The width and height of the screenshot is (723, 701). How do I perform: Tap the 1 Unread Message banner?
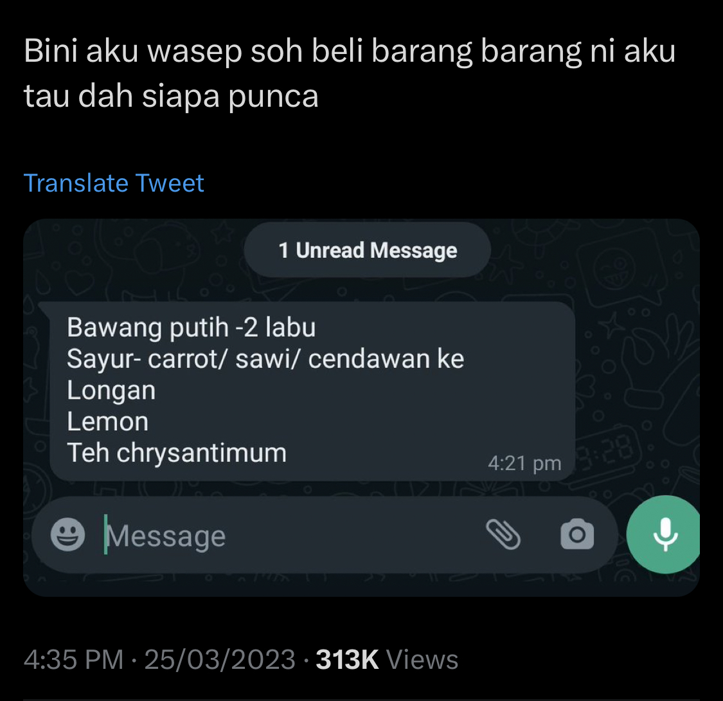click(368, 250)
